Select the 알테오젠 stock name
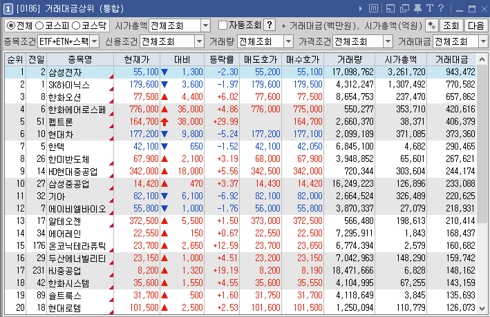Image resolution: width=490 pixels, height=317 pixels. coord(65,221)
